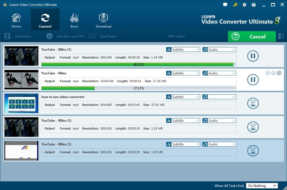Select thumbnail of the queued 300x240 task
Image resolution: width=287 pixels, height=190 pixels.
point(22,127)
